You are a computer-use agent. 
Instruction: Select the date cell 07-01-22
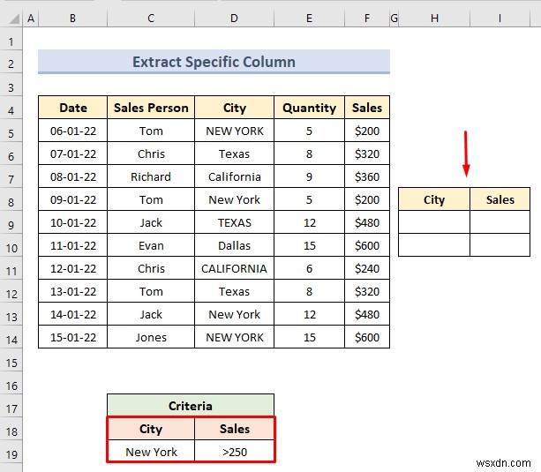(72, 154)
